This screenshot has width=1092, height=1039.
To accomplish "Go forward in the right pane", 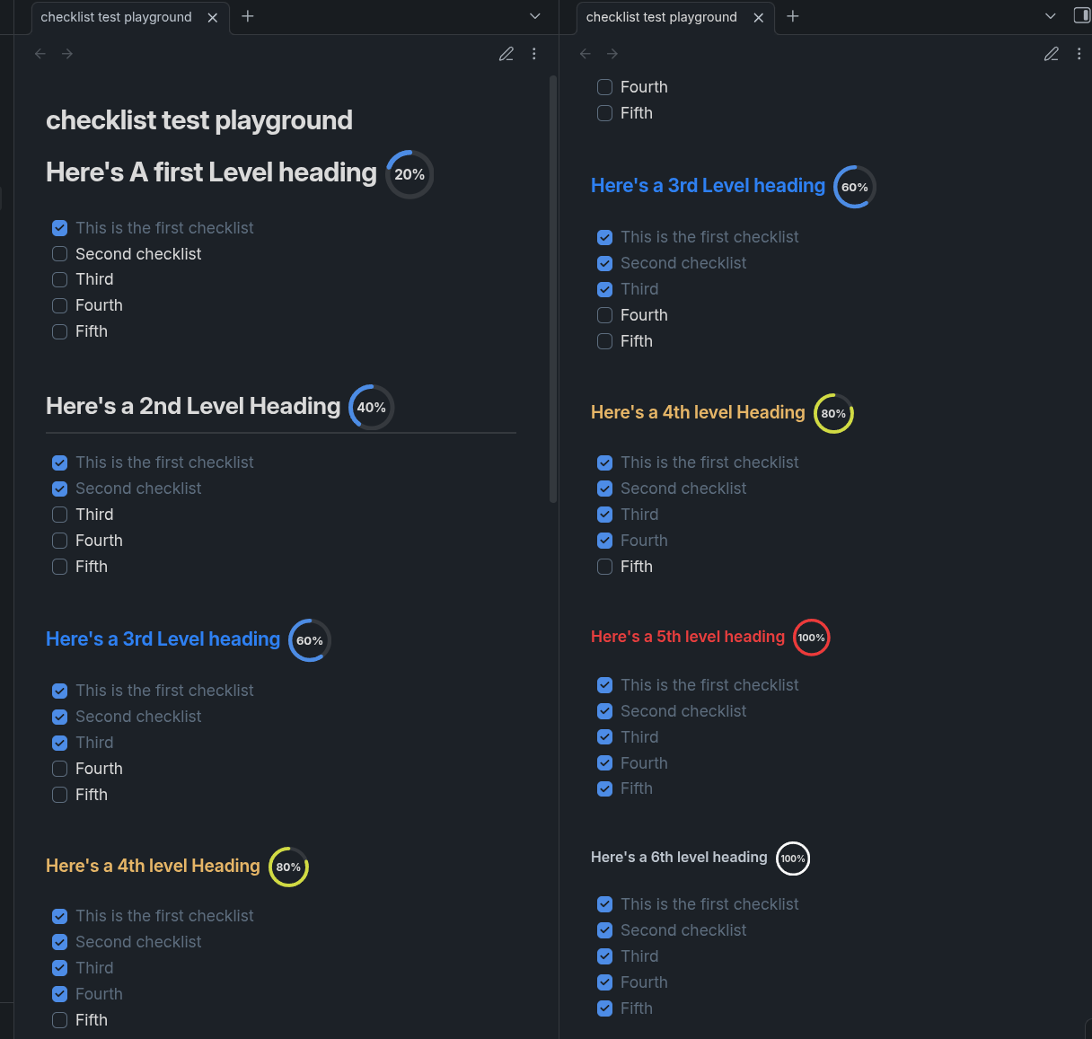I will (612, 54).
